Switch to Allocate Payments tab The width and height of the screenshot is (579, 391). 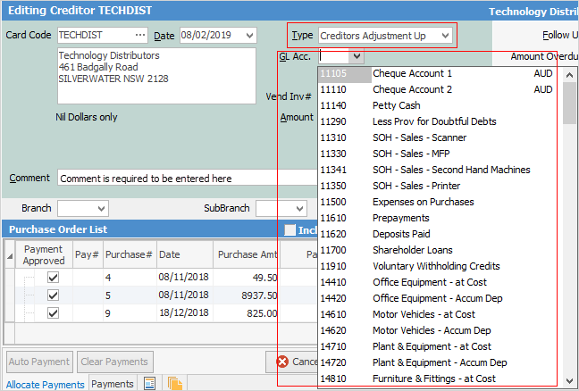(x=45, y=384)
